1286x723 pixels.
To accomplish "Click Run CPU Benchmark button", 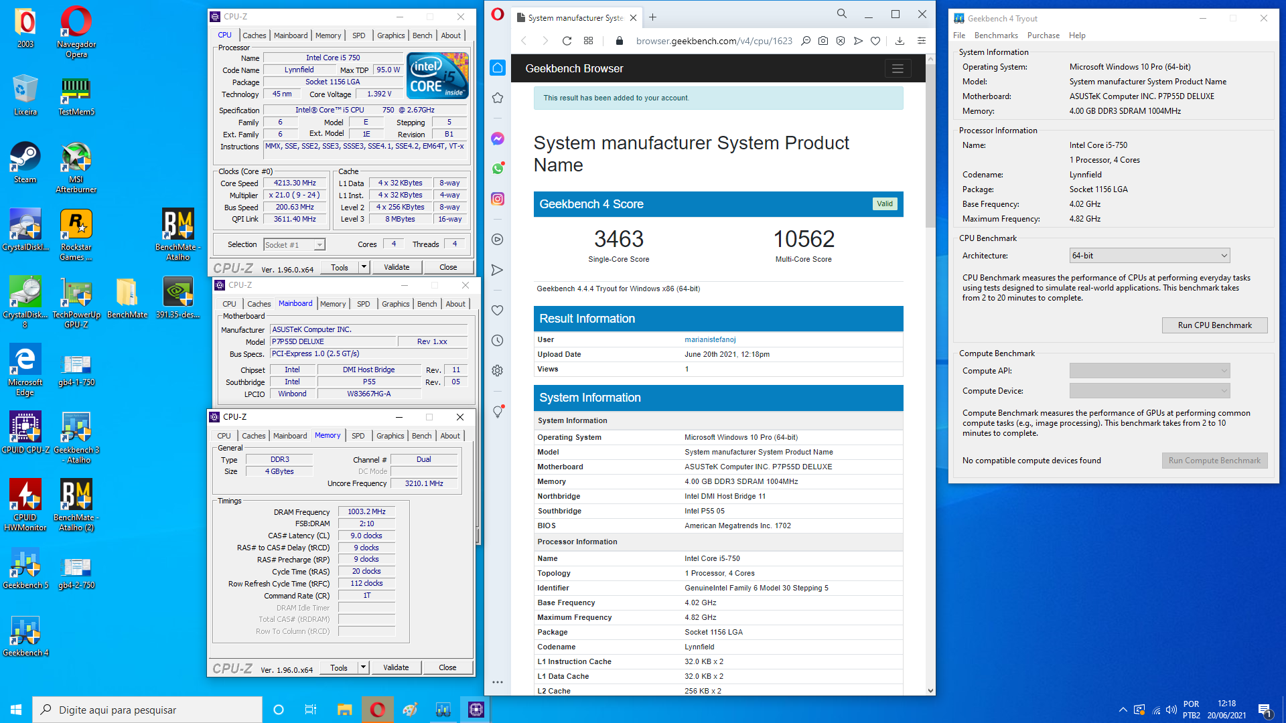I will click(1214, 325).
